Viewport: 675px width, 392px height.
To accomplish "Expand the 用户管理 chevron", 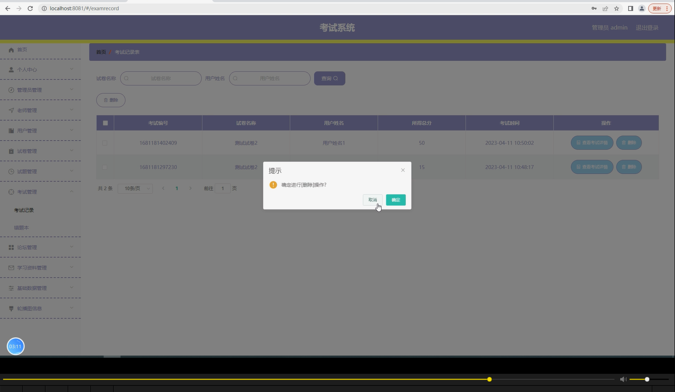I will (x=72, y=131).
